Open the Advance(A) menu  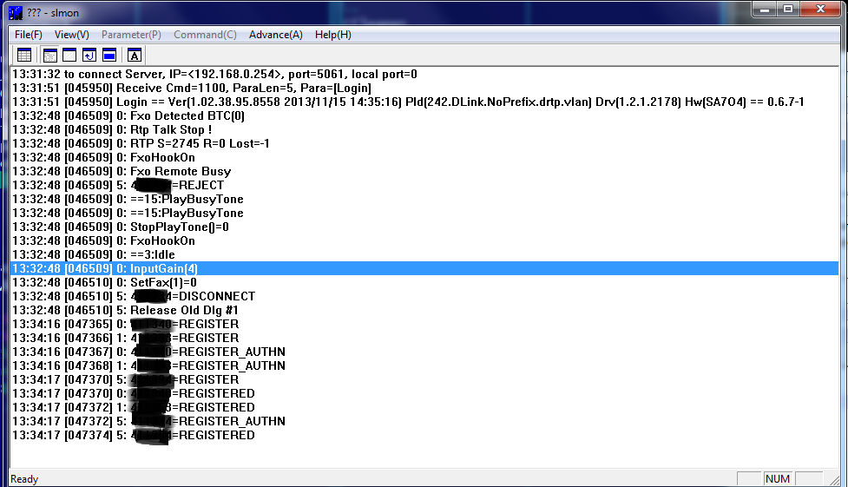[x=276, y=35]
